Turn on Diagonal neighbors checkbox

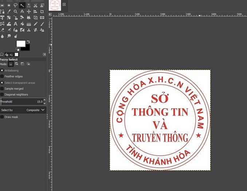coord(2,94)
